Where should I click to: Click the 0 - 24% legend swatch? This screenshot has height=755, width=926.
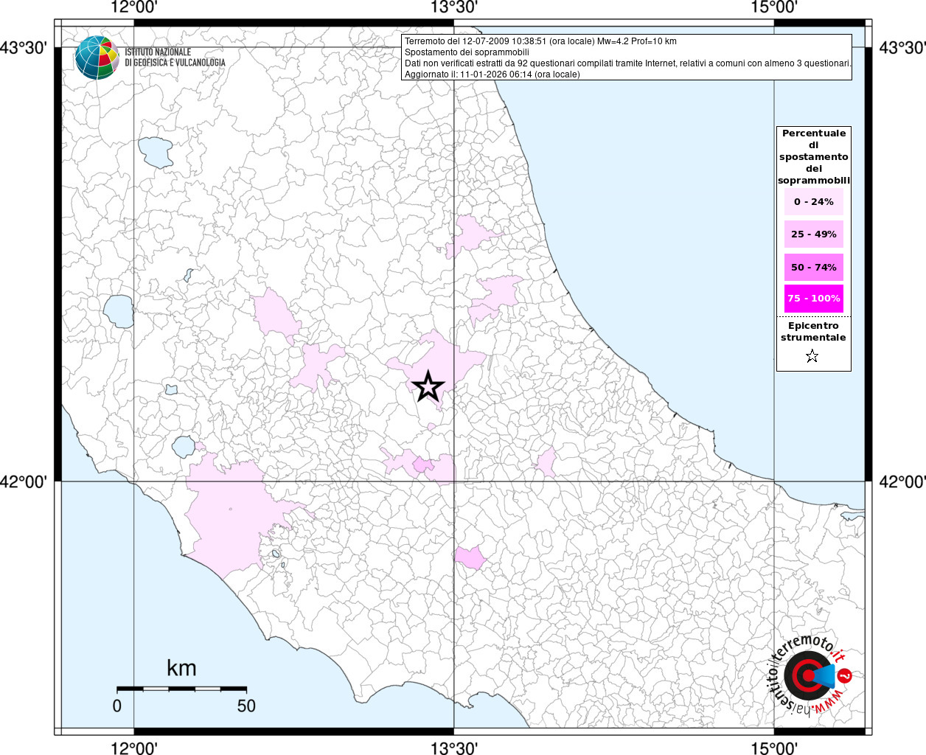pyautogui.click(x=813, y=202)
